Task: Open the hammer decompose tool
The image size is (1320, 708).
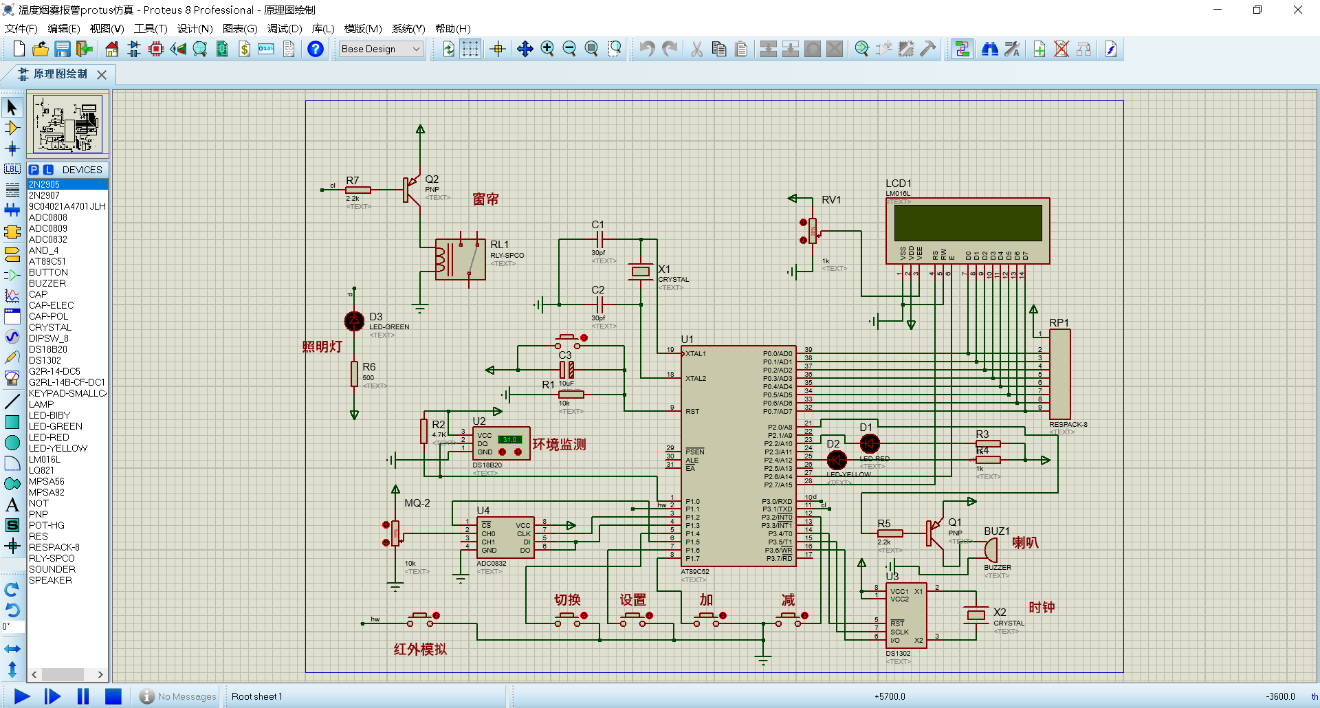Action: (x=928, y=49)
